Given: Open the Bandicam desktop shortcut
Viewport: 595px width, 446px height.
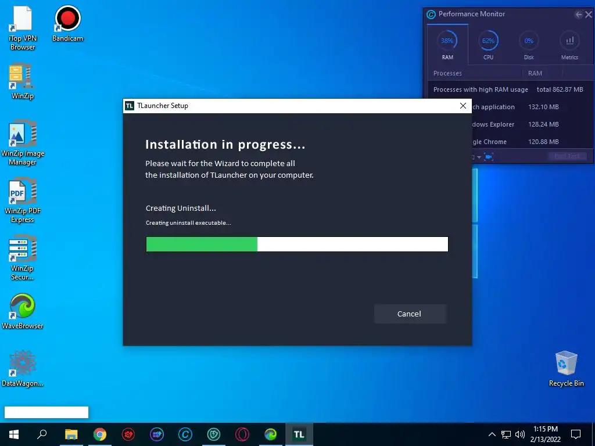Looking at the screenshot, I should [x=67, y=23].
